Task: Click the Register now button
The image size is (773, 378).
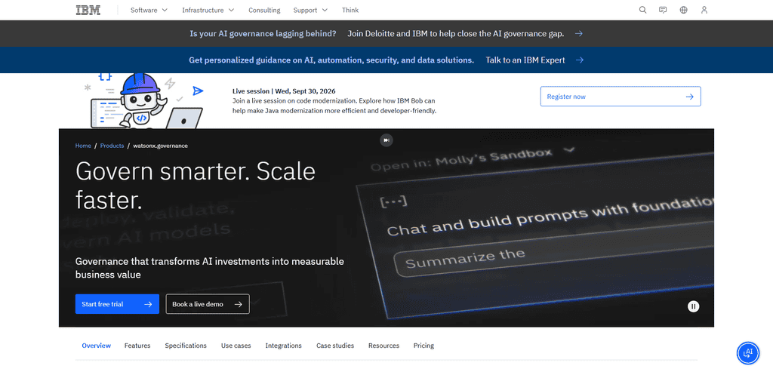Action: click(621, 97)
